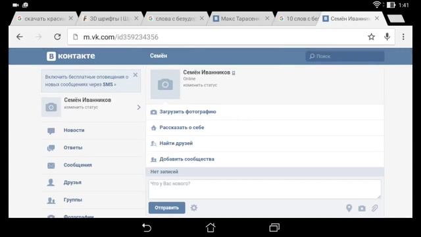Open Android recent apps button
The image size is (421, 237).
point(274,228)
